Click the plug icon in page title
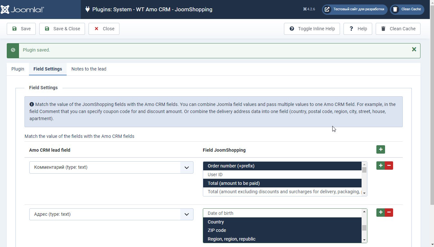This screenshot has width=434, height=247. [87, 9]
